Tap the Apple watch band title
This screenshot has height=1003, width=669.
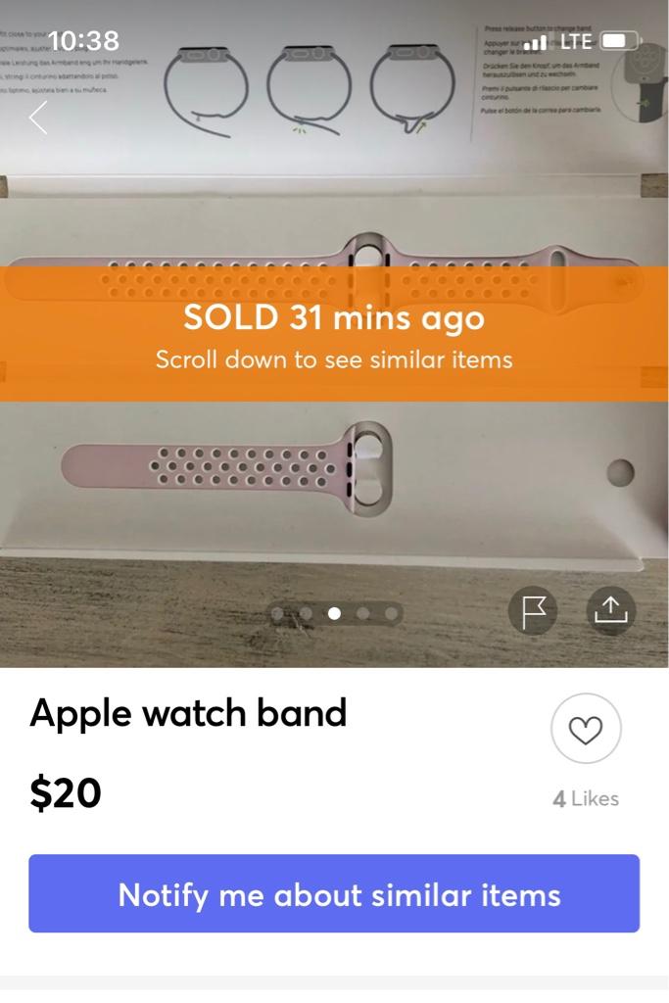(188, 713)
